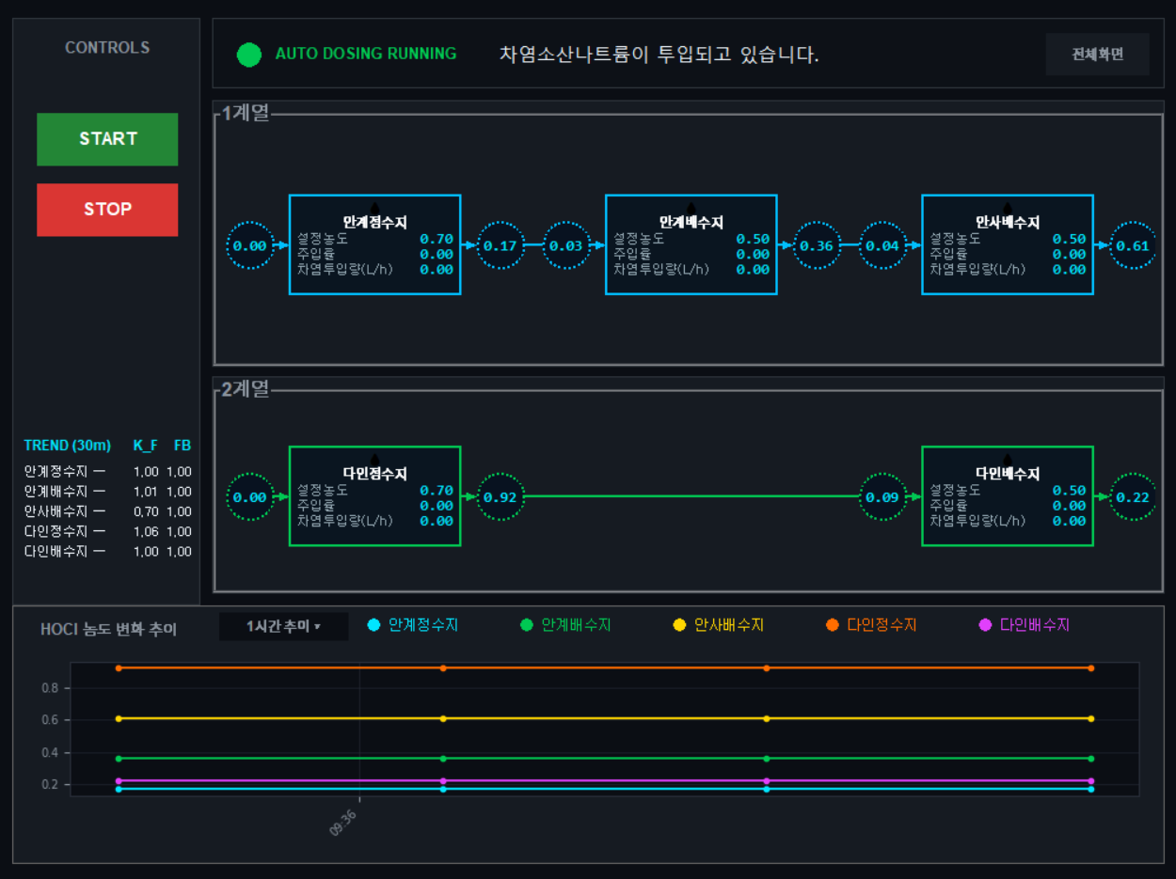This screenshot has height=879, width=1176.
Task: Select 안사배수지 row name in TREND table
Action: coord(56,511)
